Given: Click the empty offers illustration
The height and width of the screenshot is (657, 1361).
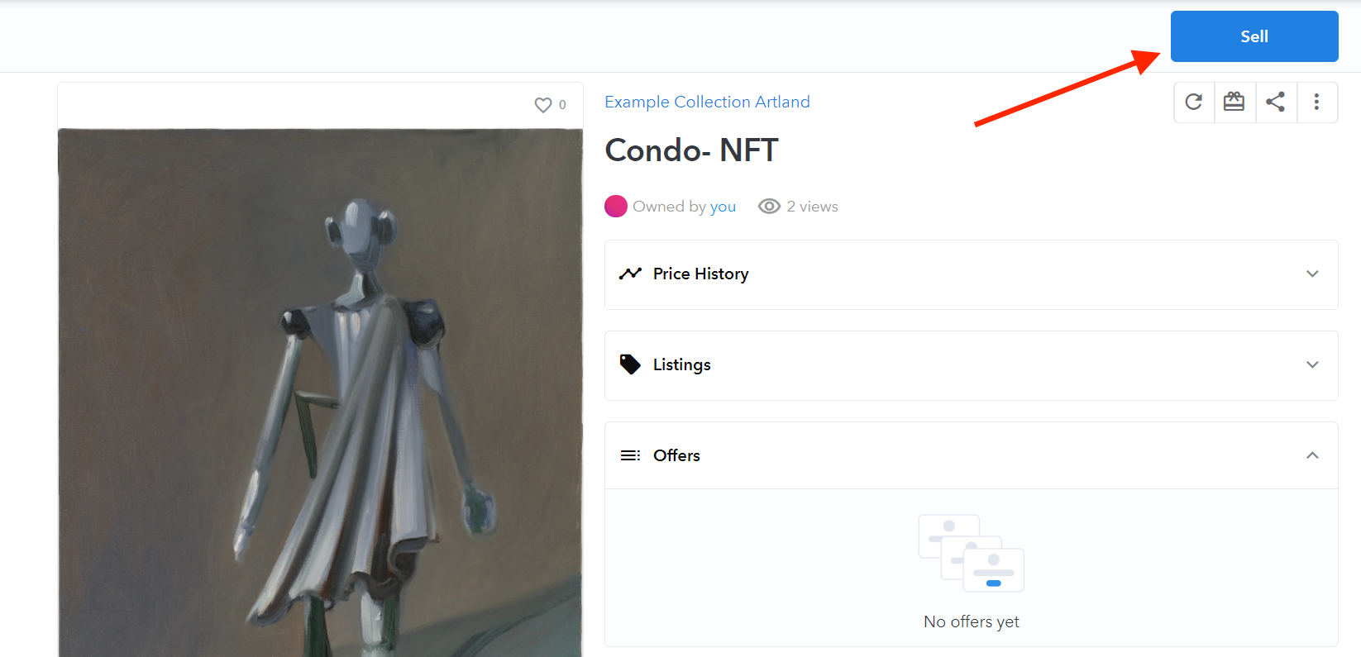Looking at the screenshot, I should click(x=972, y=553).
